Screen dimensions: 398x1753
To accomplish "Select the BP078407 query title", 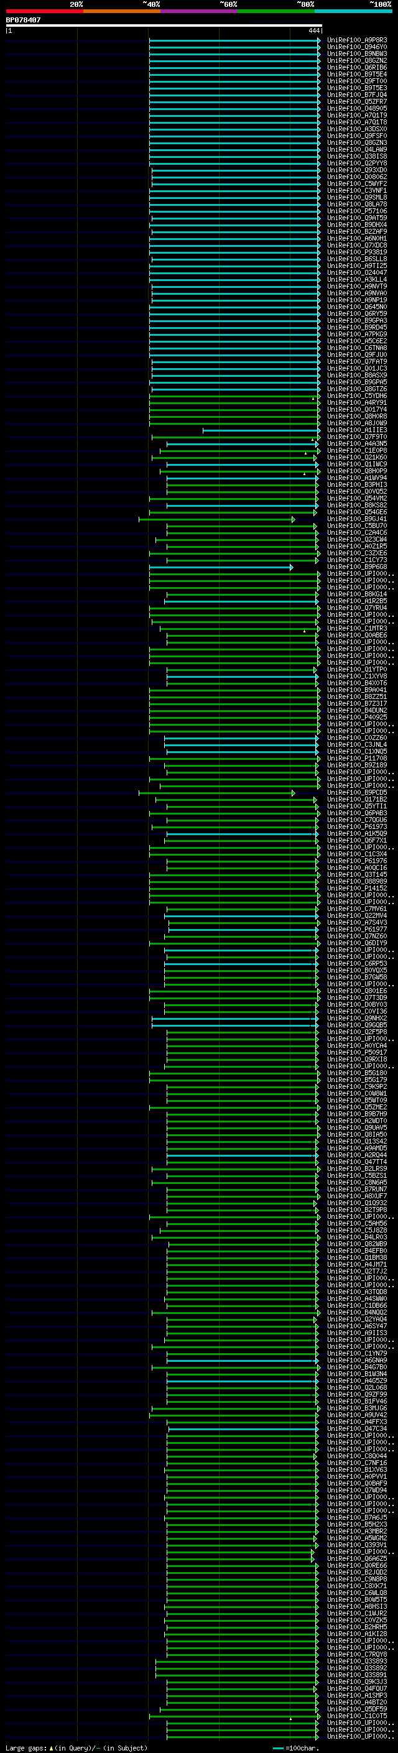I will [x=23, y=20].
